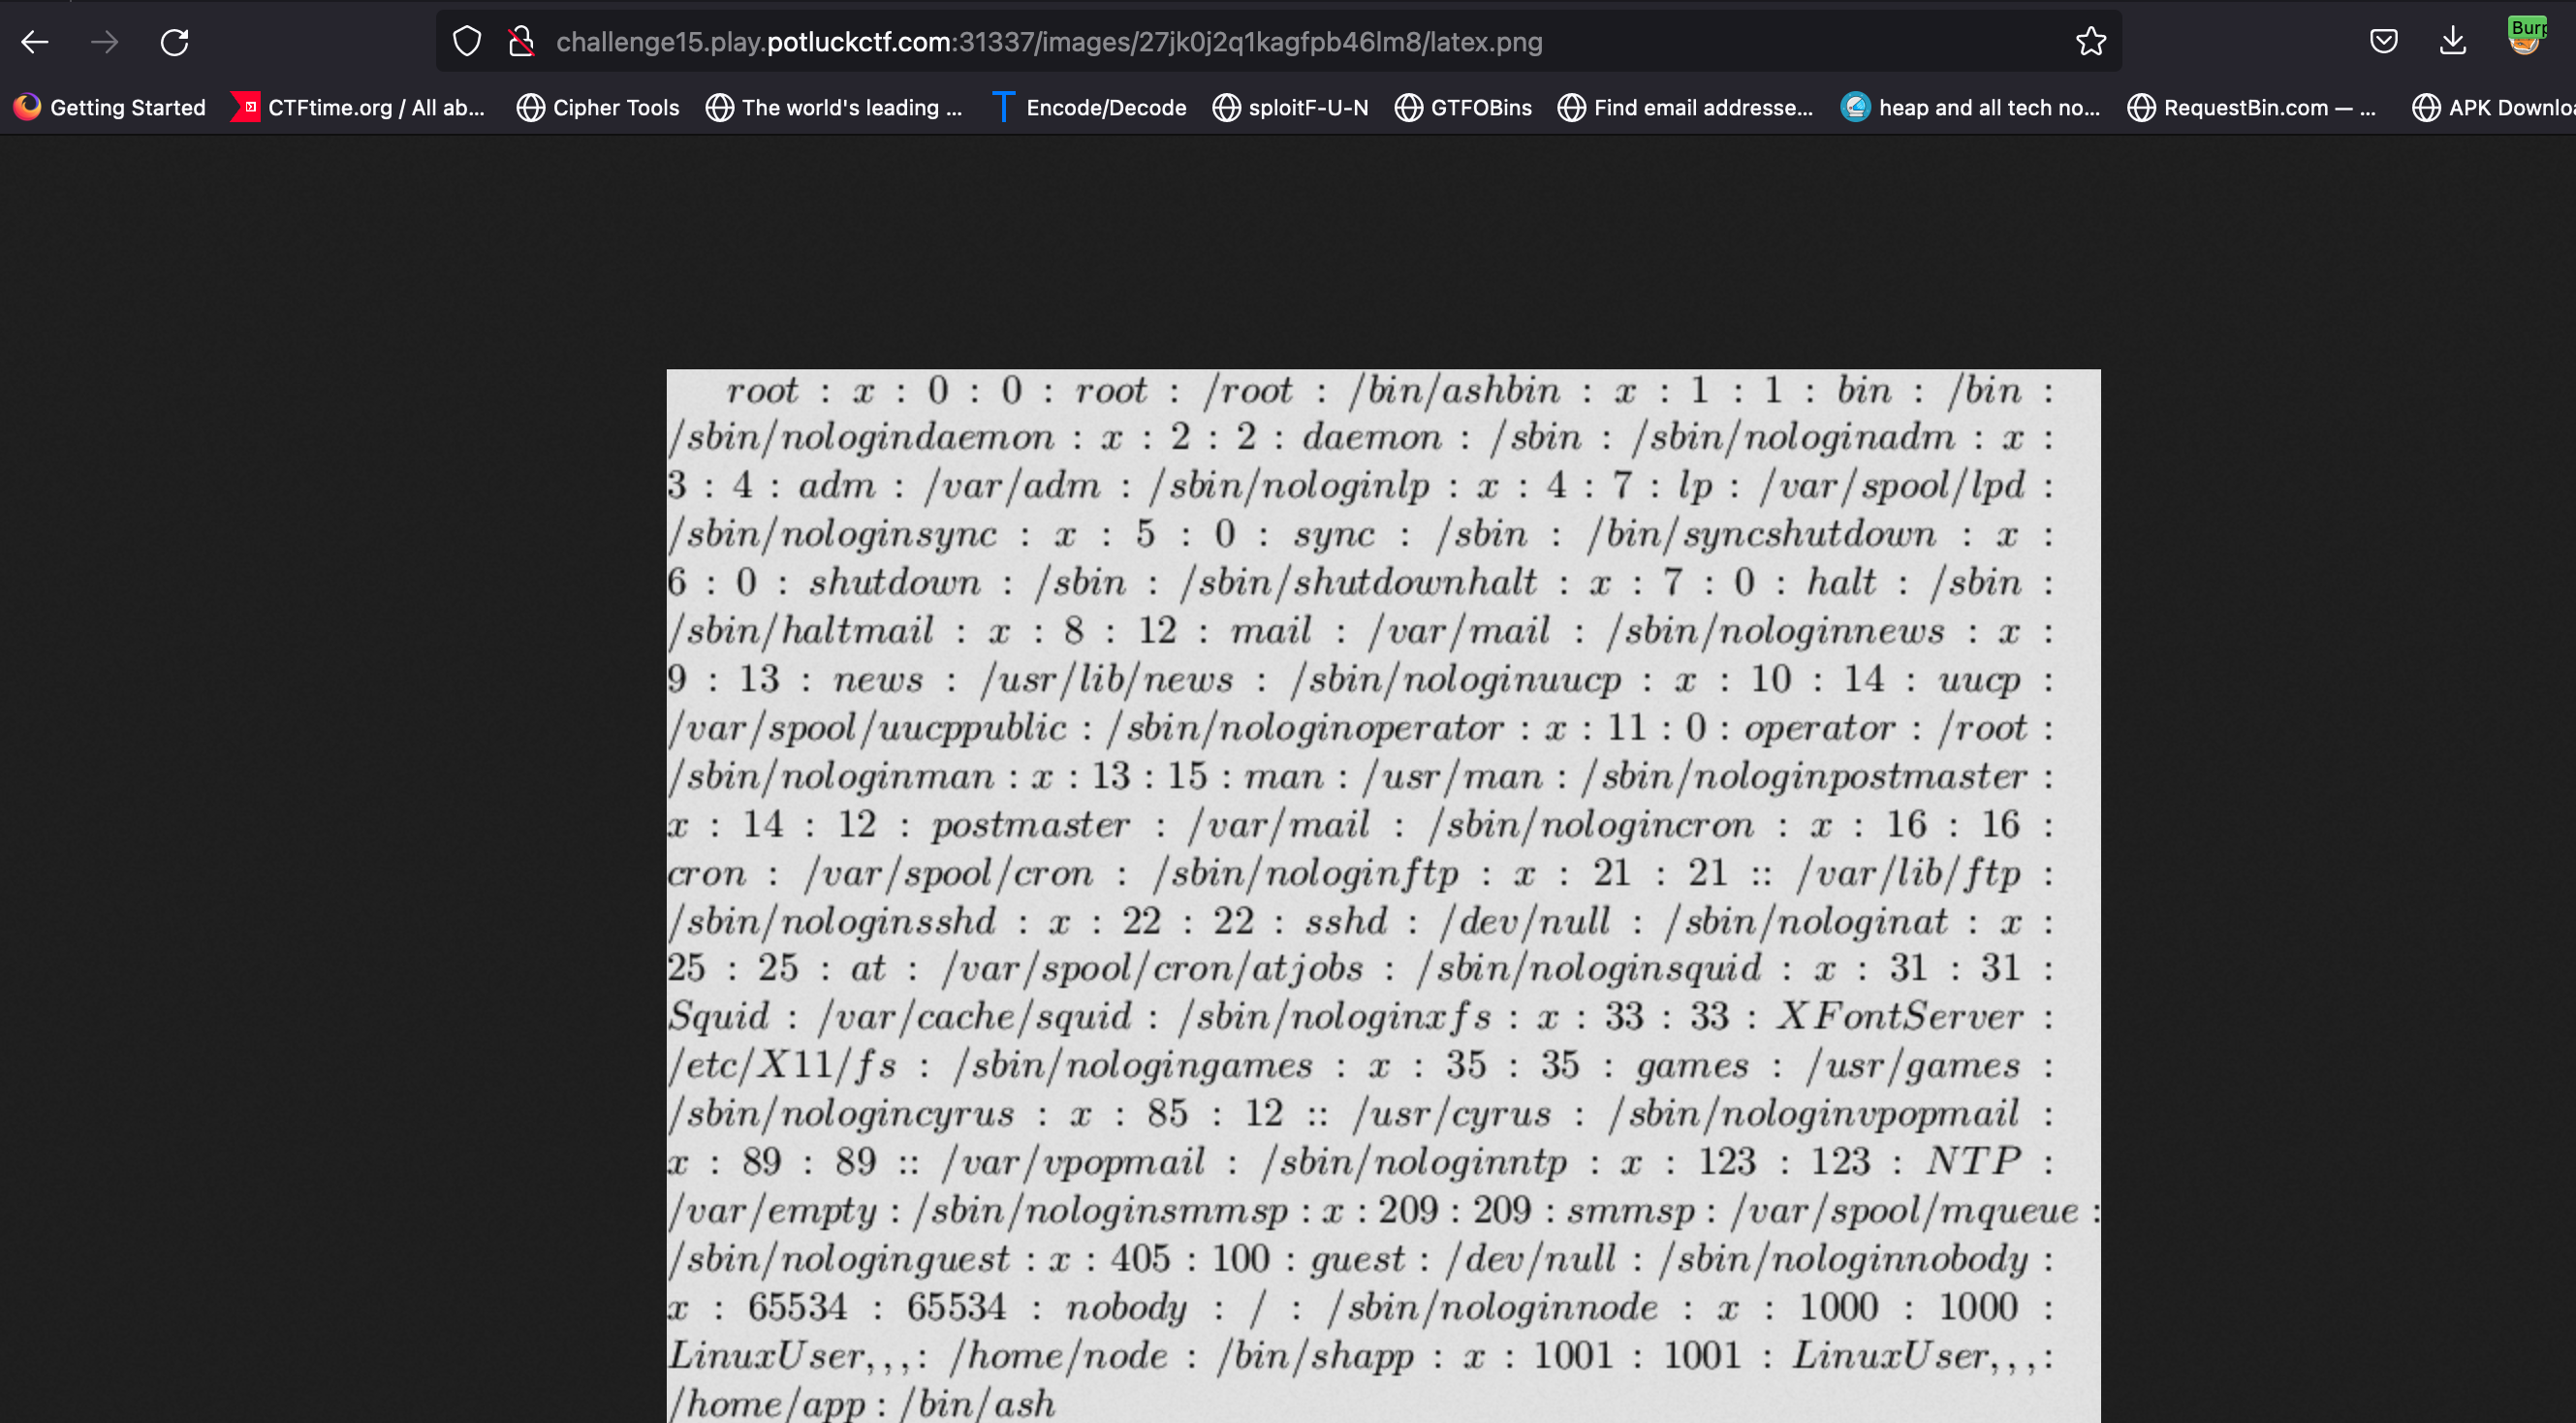Image resolution: width=2576 pixels, height=1423 pixels.
Task: Click the text '/bin/ashbin' in image
Action: coord(1453,390)
